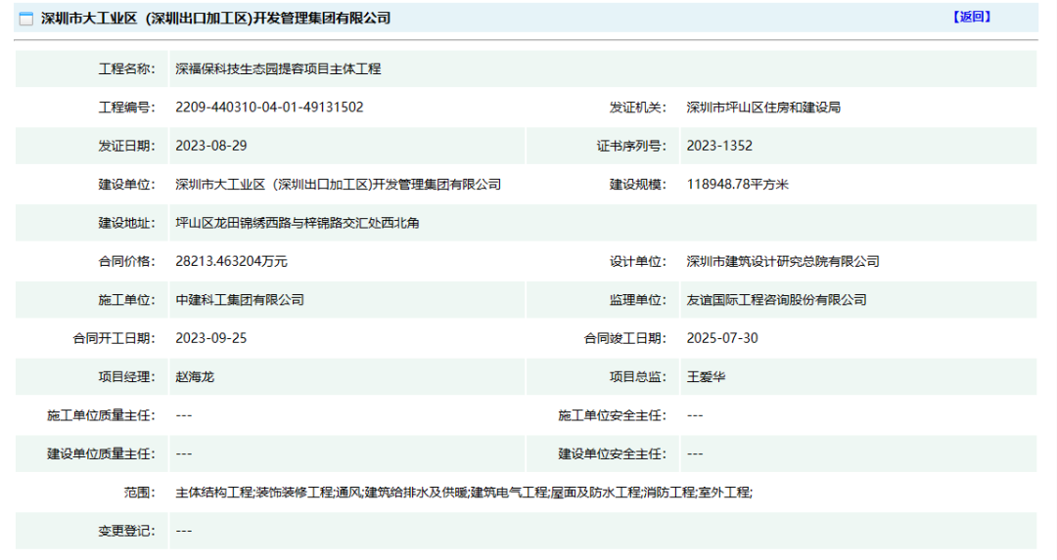Click the 监理单位 label
The height and width of the screenshot is (560, 1057).
(x=638, y=299)
